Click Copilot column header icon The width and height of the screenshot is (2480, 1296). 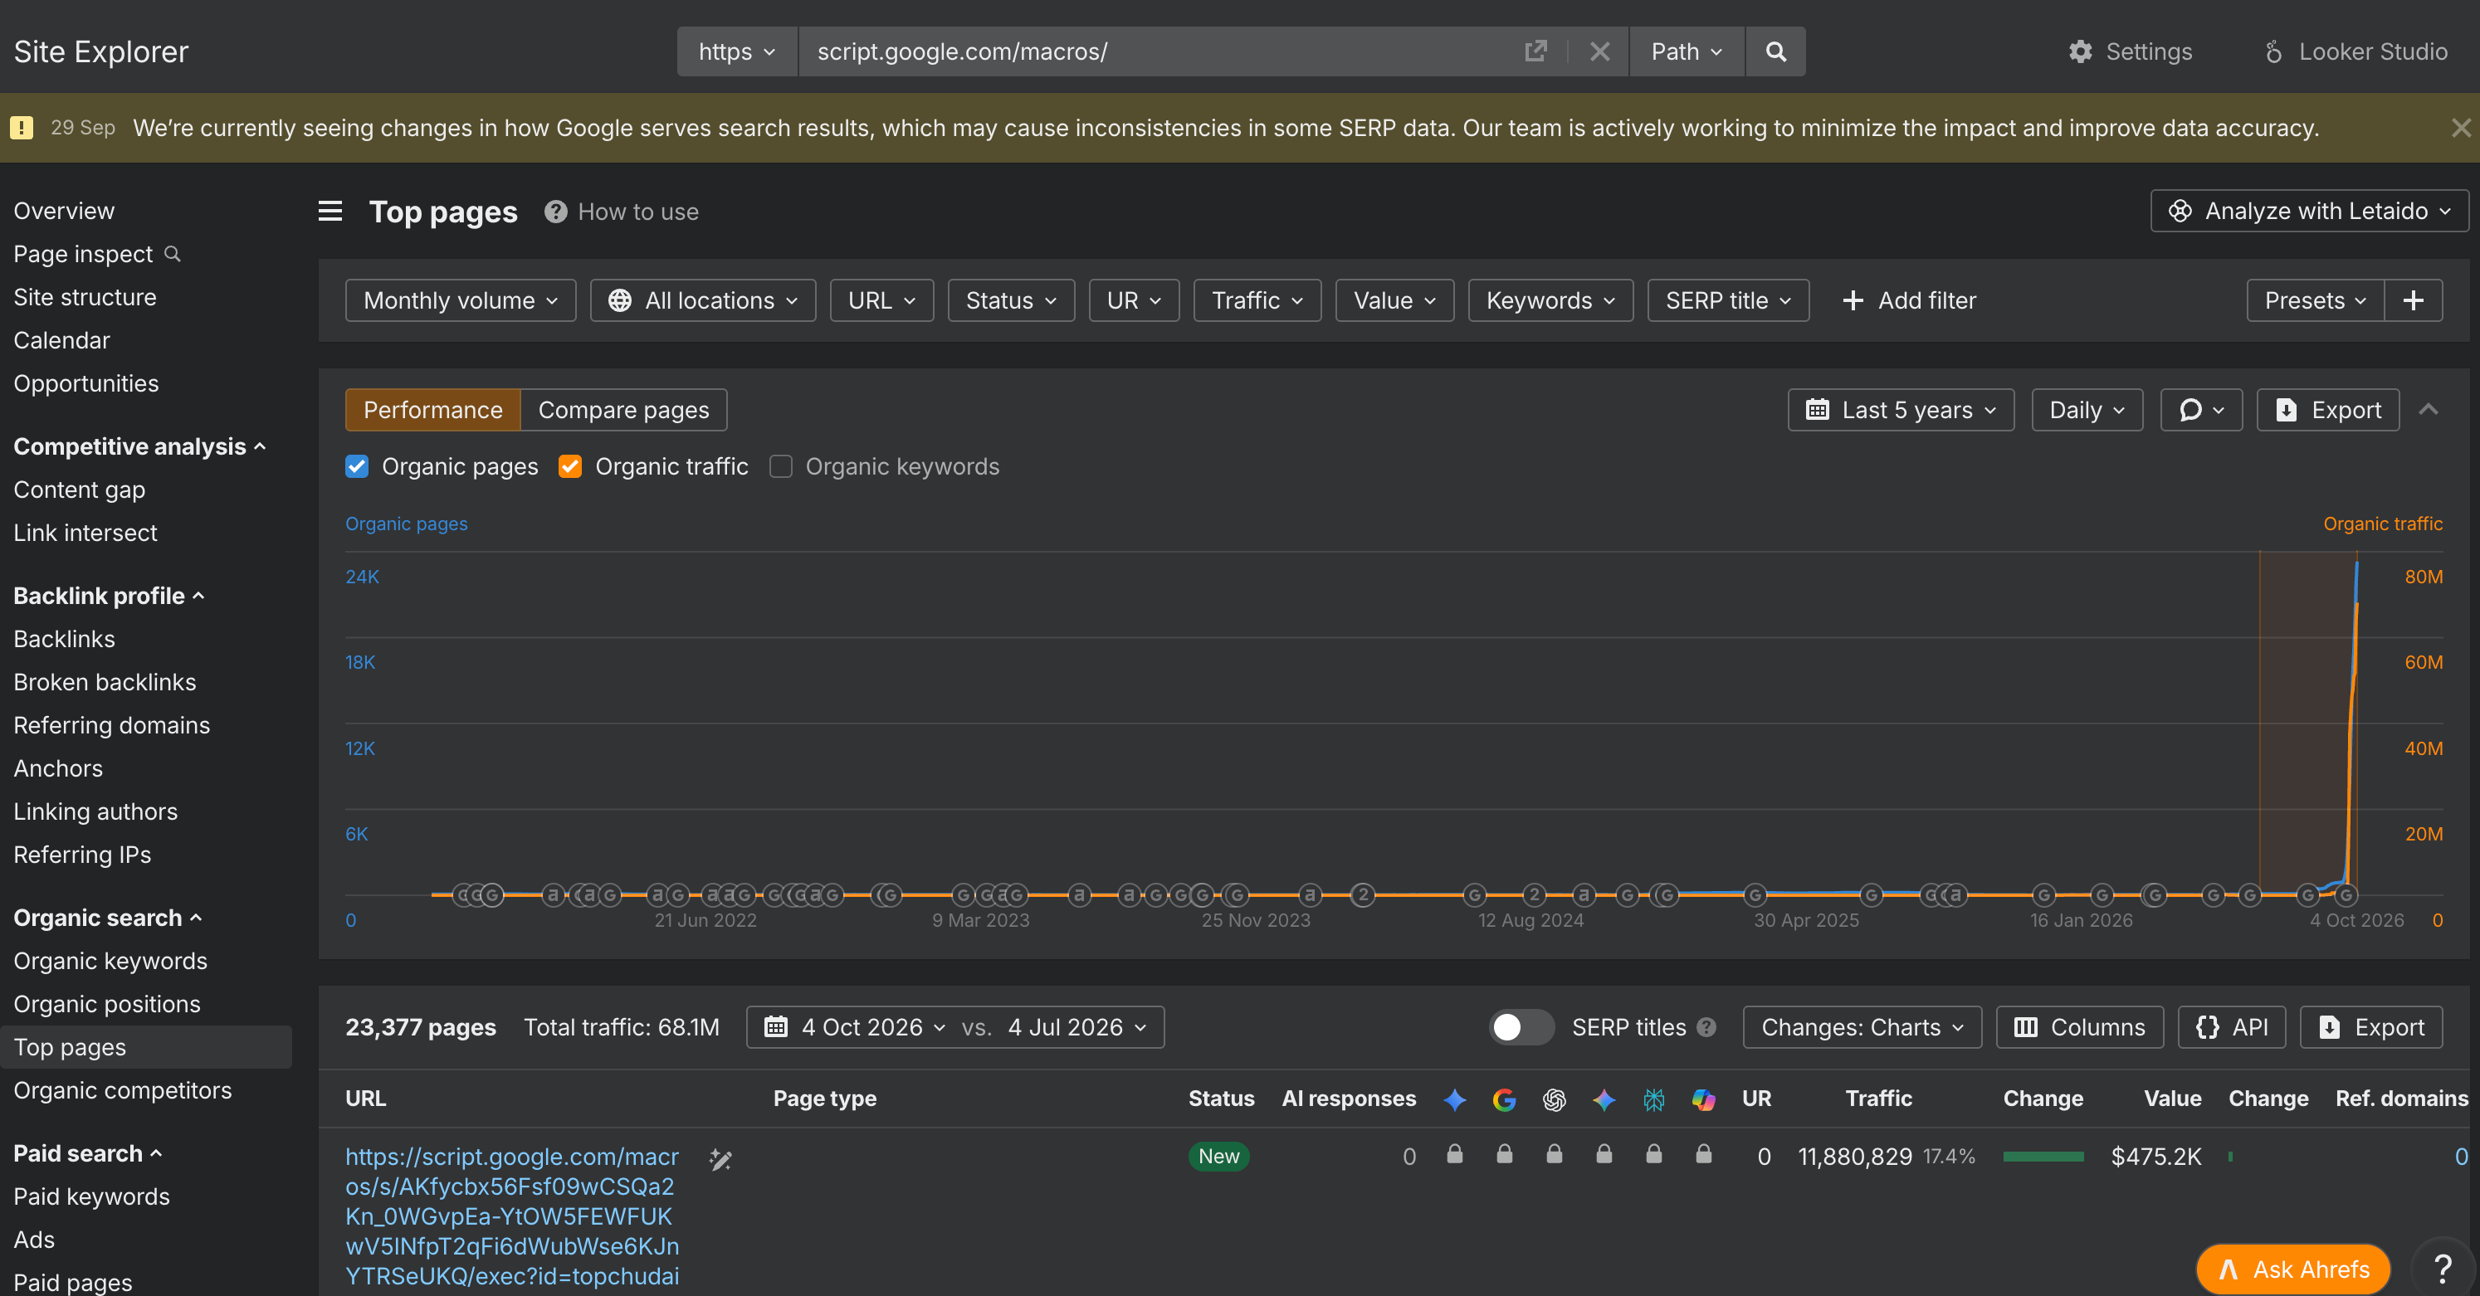tap(1703, 1099)
